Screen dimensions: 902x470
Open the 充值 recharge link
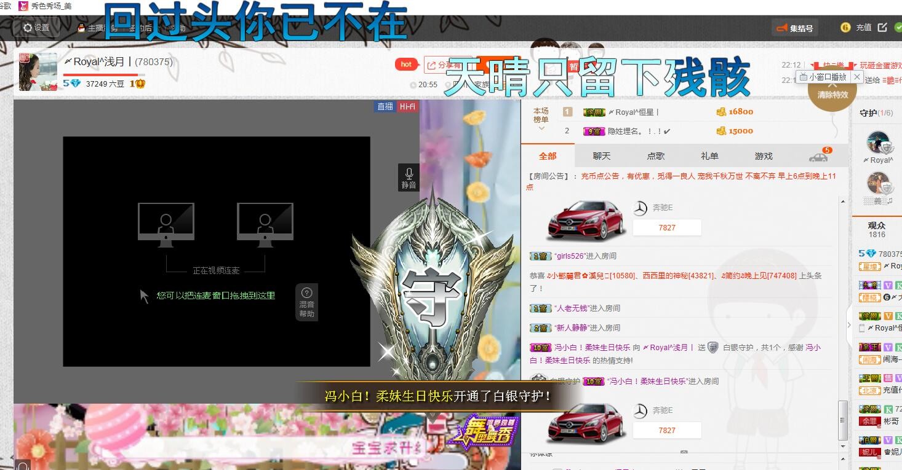863,27
